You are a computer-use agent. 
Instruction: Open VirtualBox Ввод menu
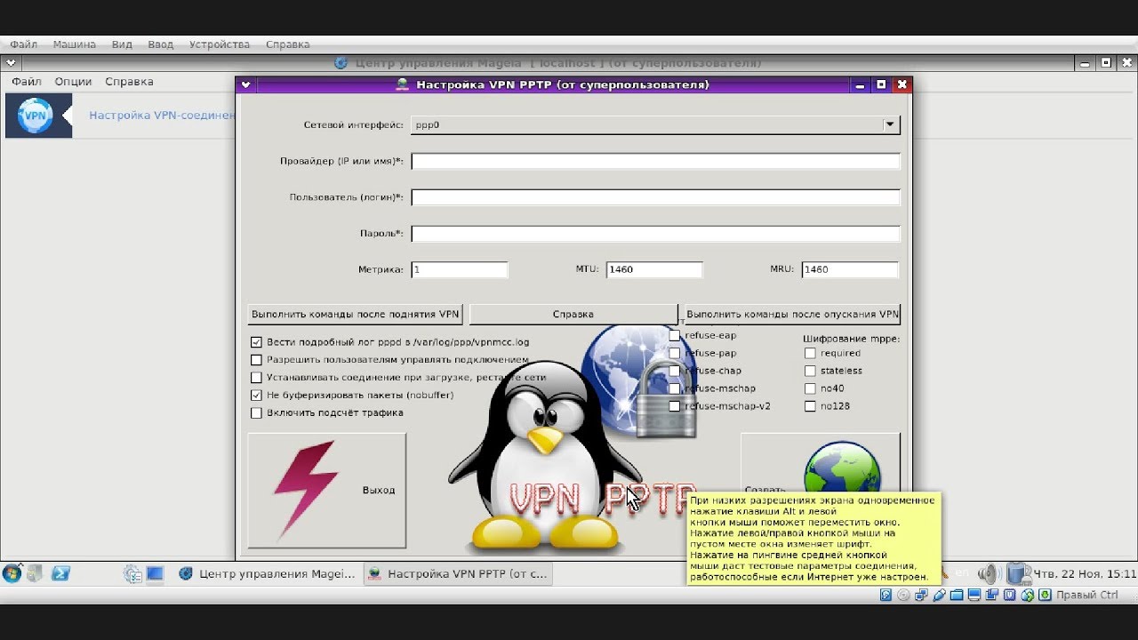tap(161, 44)
